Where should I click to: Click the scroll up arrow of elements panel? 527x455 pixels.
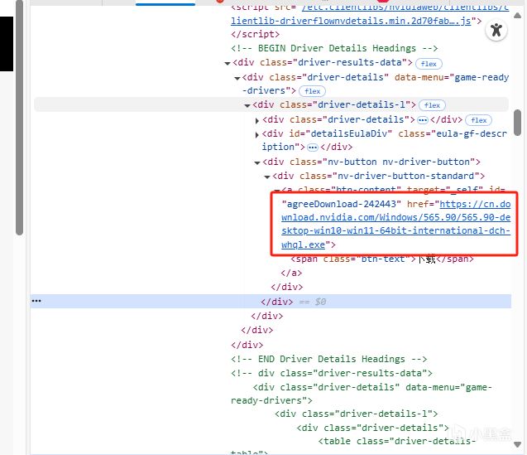pos(517,16)
